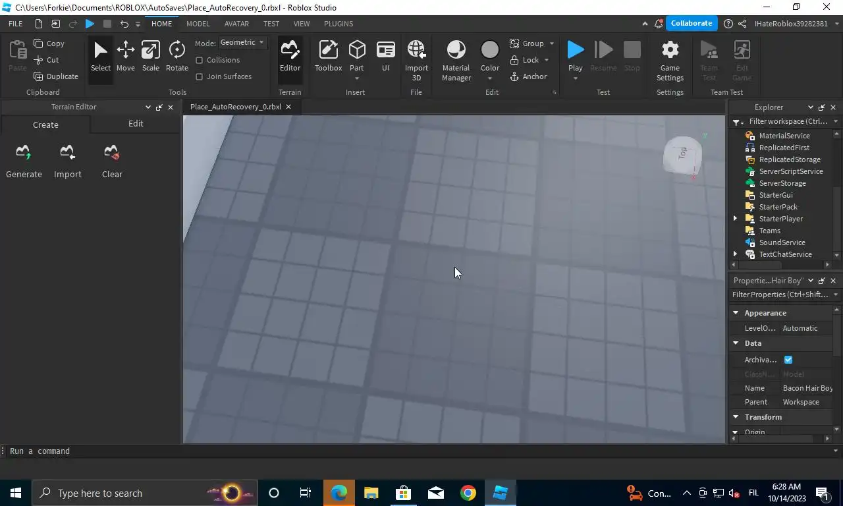Image resolution: width=843 pixels, height=506 pixels.
Task: Open the help icon next to Collaborate
Action: coord(728,24)
